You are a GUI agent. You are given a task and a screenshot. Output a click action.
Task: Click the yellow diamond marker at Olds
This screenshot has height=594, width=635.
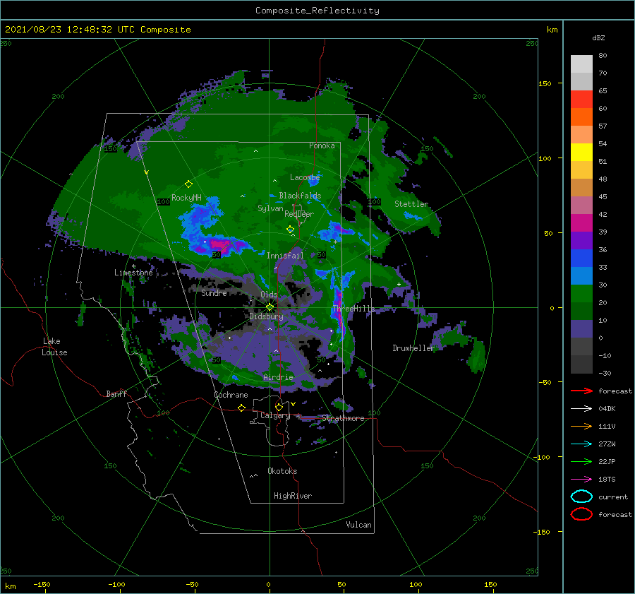(270, 307)
